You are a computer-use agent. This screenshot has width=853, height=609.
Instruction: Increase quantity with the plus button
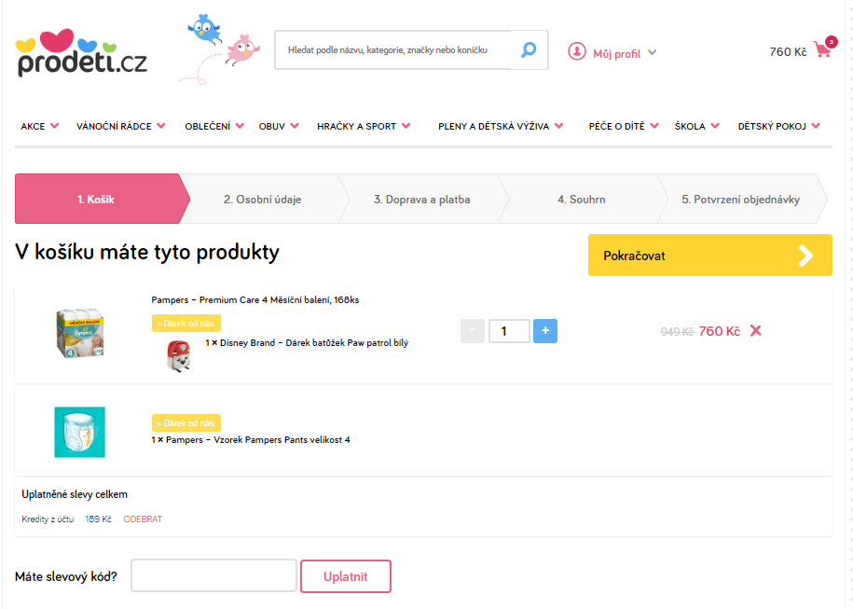coord(545,331)
